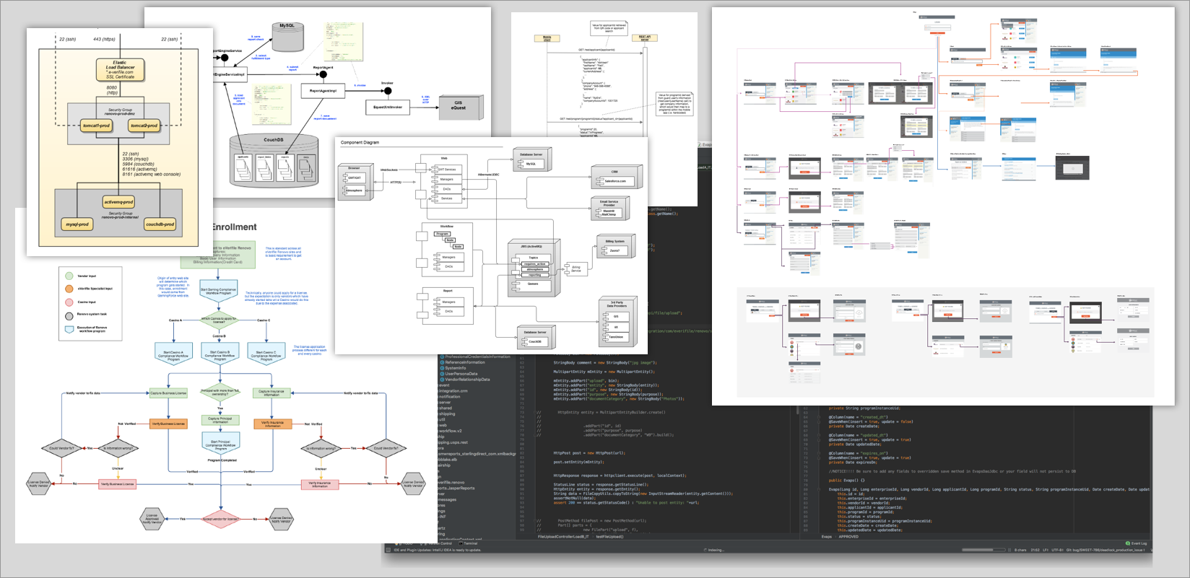Select the workflow.v2 package
1190x578 pixels.
(x=450, y=431)
